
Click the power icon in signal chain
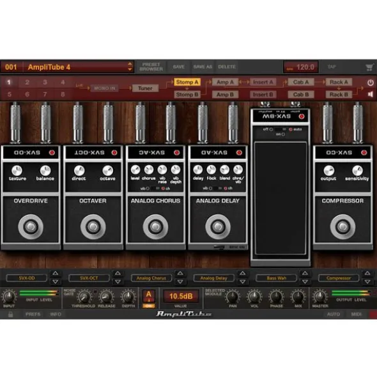pos(371,83)
